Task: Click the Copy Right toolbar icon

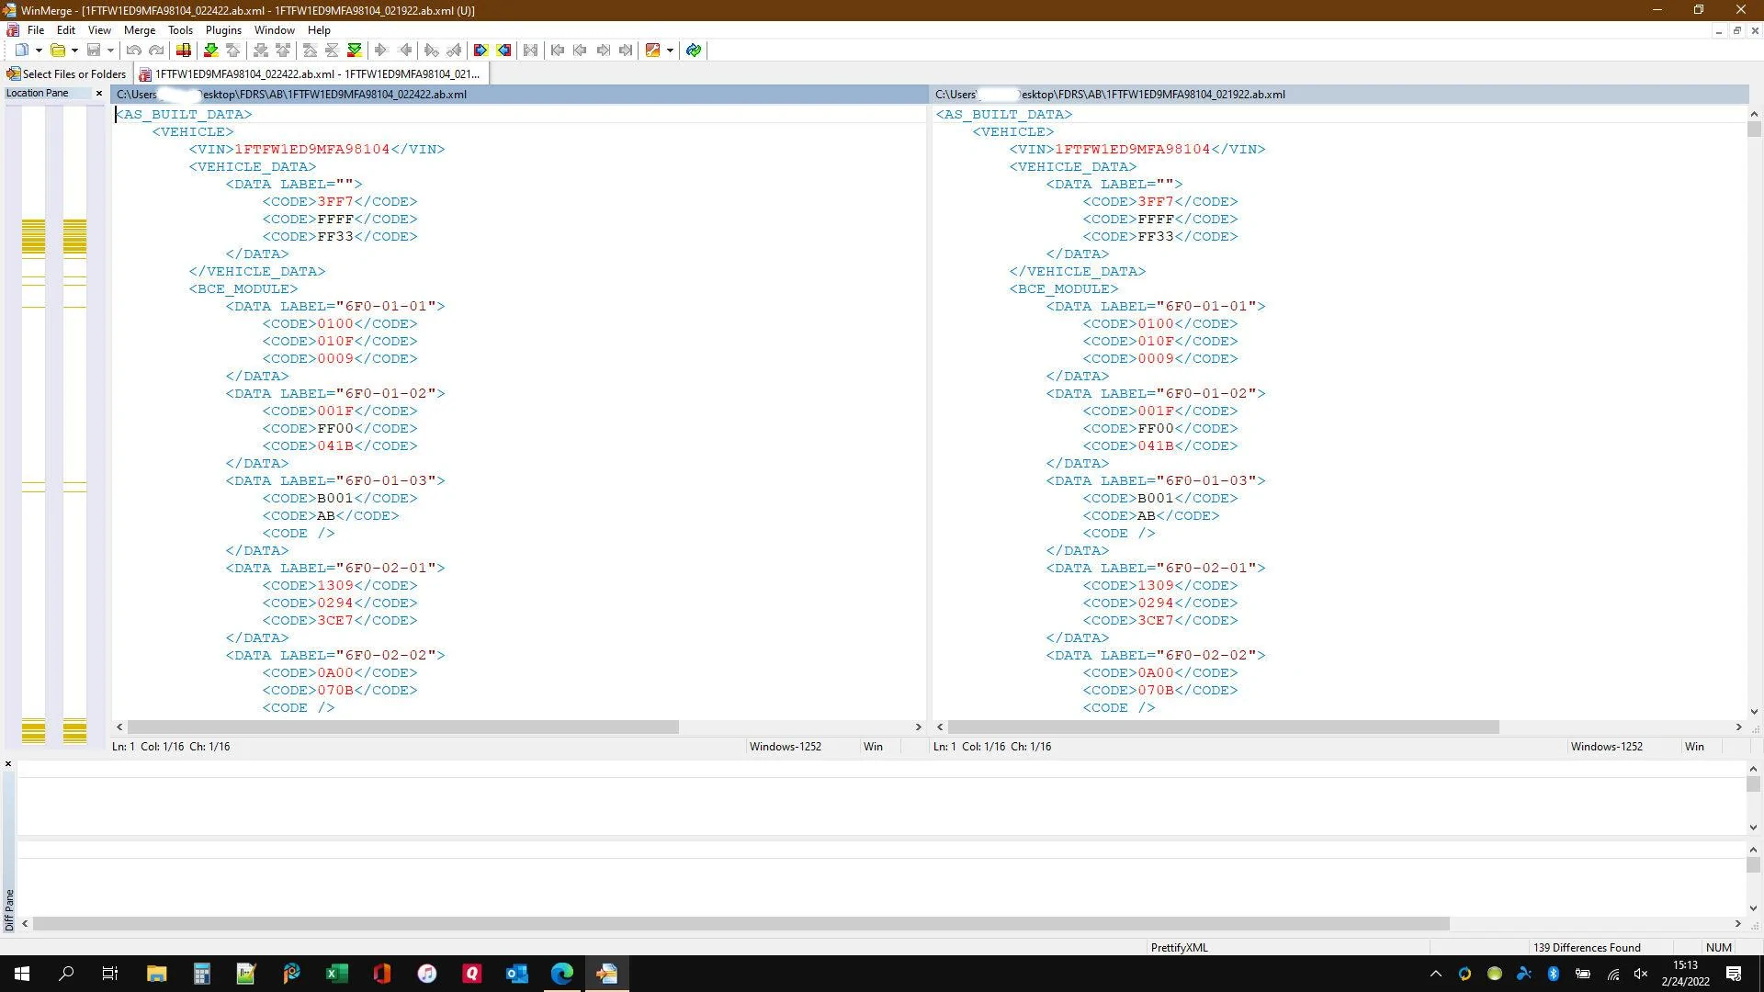Action: pyautogui.click(x=380, y=51)
